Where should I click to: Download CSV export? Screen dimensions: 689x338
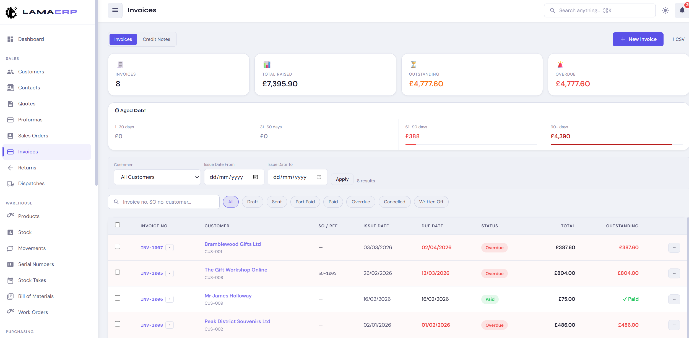tap(678, 39)
